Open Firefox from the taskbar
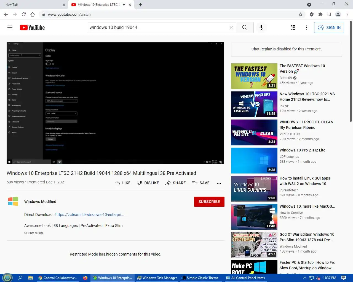This screenshot has width=353, height=282. click(85, 278)
